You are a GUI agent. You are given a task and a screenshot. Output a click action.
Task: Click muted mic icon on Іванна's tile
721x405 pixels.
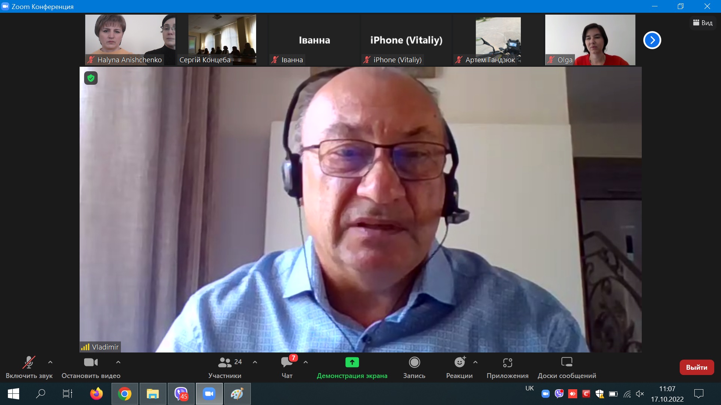pyautogui.click(x=275, y=60)
